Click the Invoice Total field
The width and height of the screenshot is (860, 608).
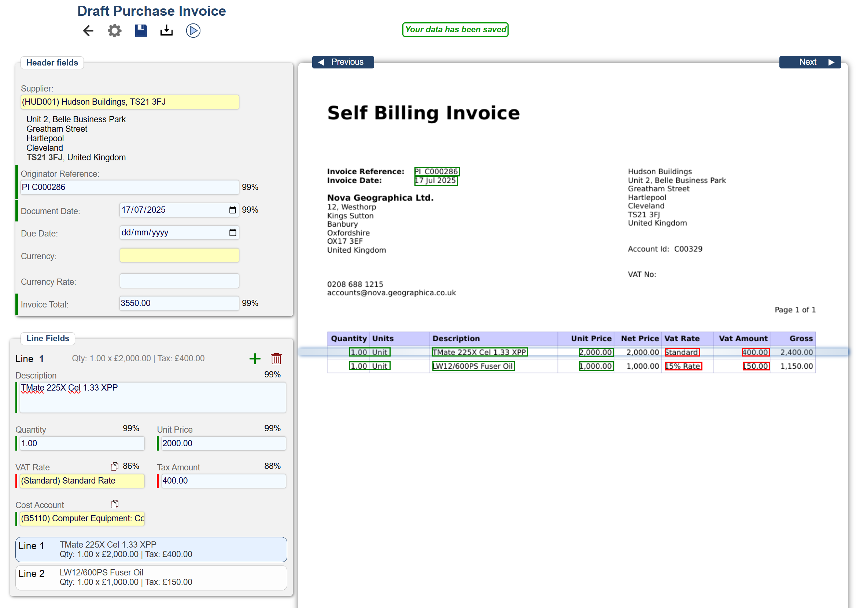pos(179,303)
